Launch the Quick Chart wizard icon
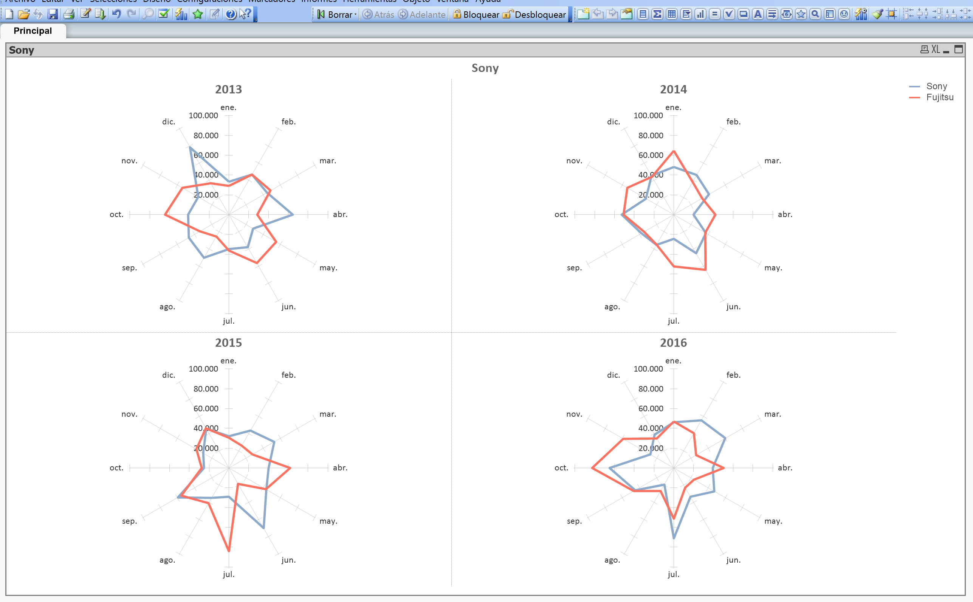This screenshot has height=602, width=973. pyautogui.click(x=181, y=15)
